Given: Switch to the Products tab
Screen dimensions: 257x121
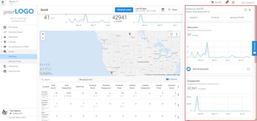Looking at the screenshot, I should pyautogui.click(x=215, y=18).
